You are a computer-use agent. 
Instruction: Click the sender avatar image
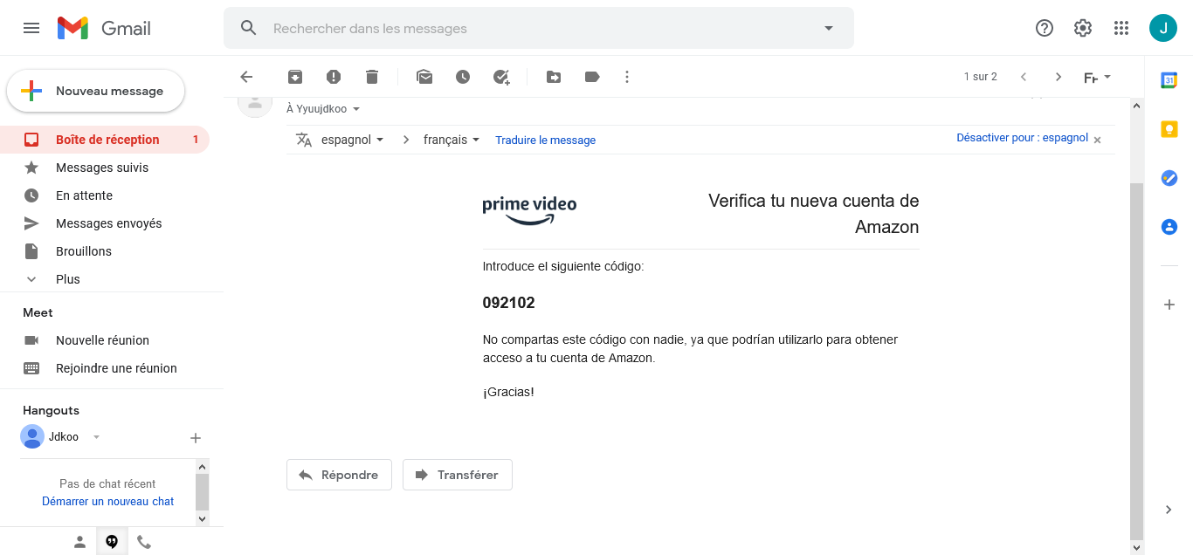click(255, 103)
